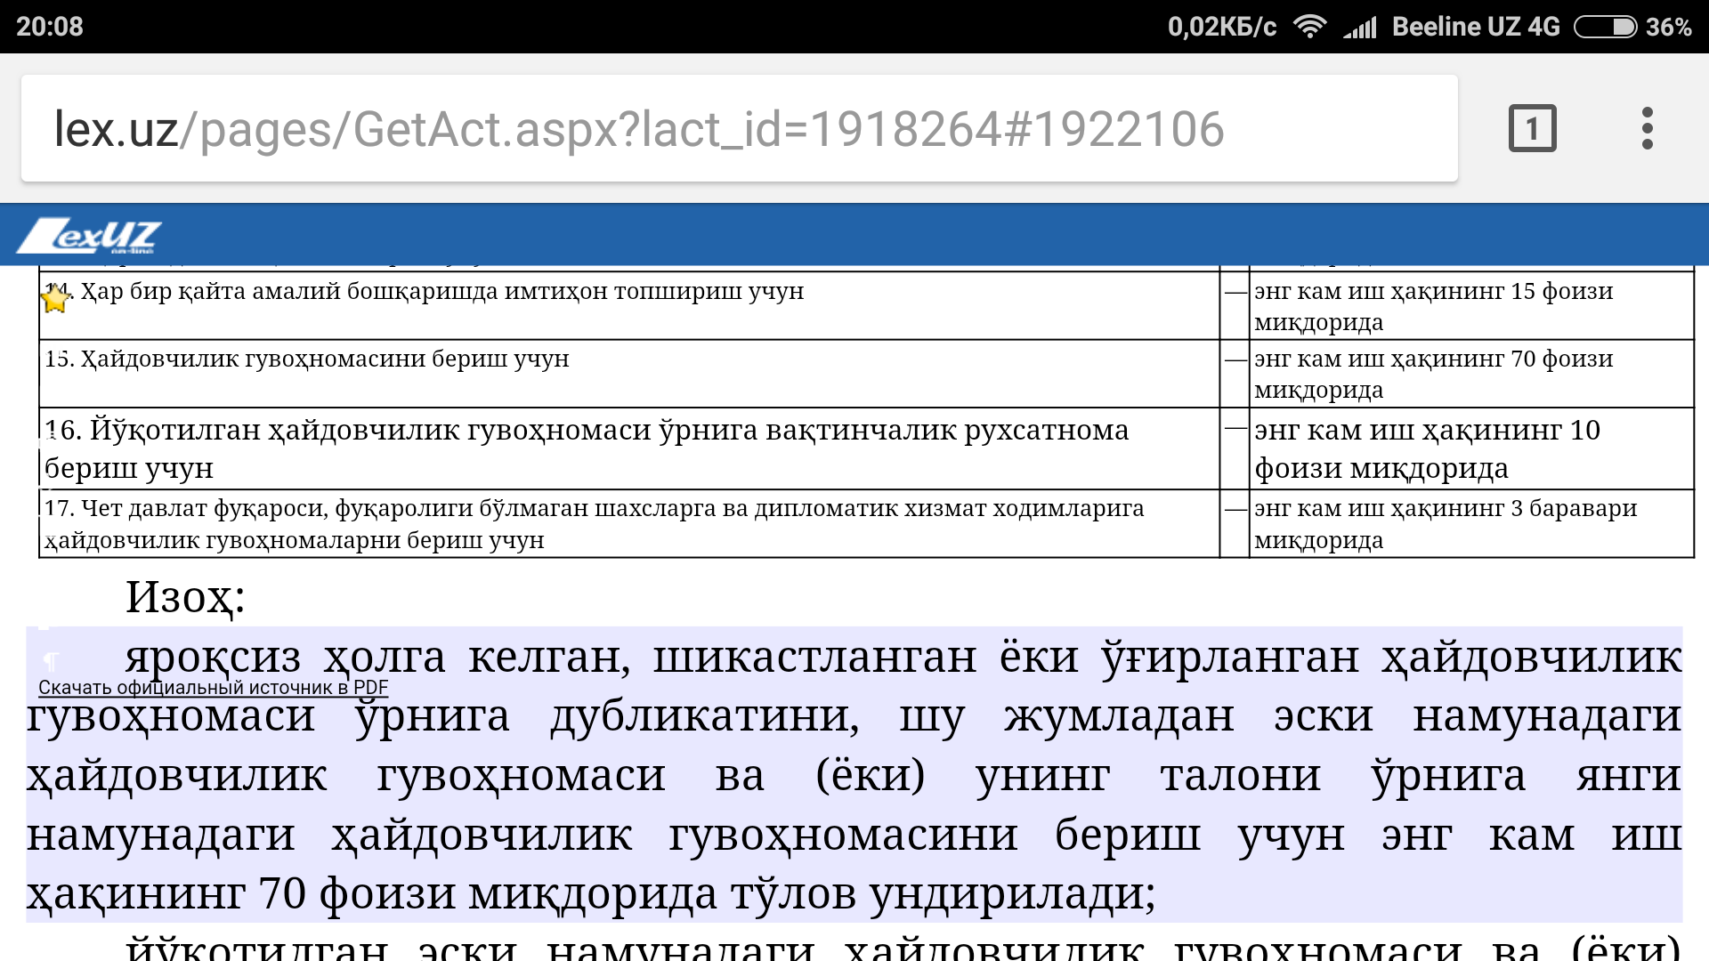The height and width of the screenshot is (961, 1709).
Task: Tap the 0,02КБ/с network speed indicator
Action: click(1221, 27)
